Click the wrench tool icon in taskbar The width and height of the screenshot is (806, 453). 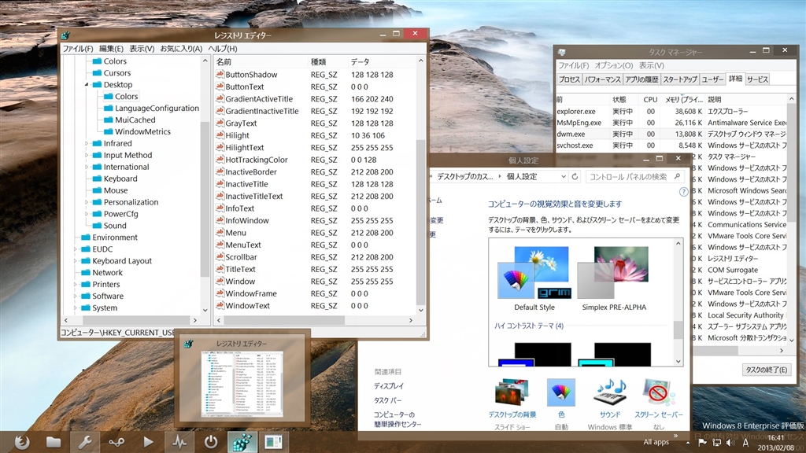(x=85, y=441)
